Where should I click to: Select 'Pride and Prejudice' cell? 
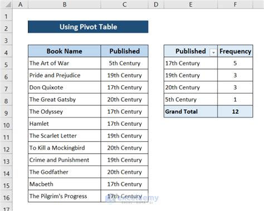coord(65,75)
